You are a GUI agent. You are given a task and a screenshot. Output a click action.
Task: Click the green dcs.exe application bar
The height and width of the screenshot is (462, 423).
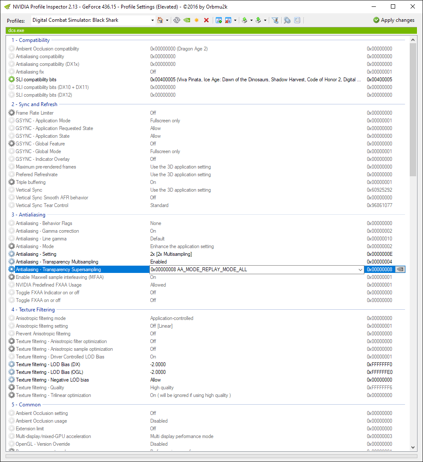211,30
